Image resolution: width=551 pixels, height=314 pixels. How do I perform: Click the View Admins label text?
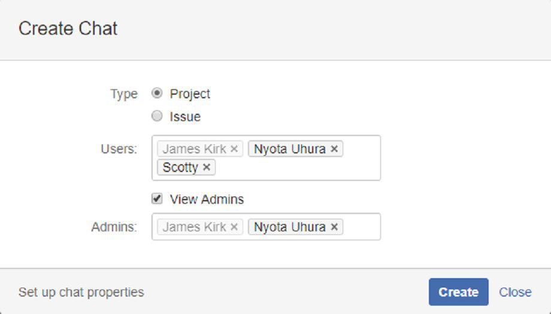pos(207,200)
